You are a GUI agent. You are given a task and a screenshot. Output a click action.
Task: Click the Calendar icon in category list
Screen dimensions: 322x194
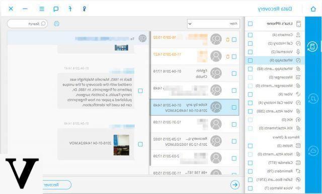[298, 163]
